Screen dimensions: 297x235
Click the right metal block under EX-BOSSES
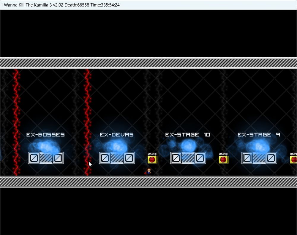click(x=58, y=158)
